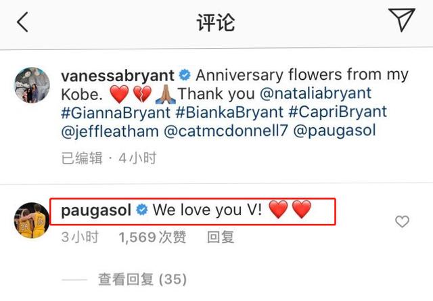View the 1,569 likes on comment
The width and height of the screenshot is (433, 301).
point(152,237)
